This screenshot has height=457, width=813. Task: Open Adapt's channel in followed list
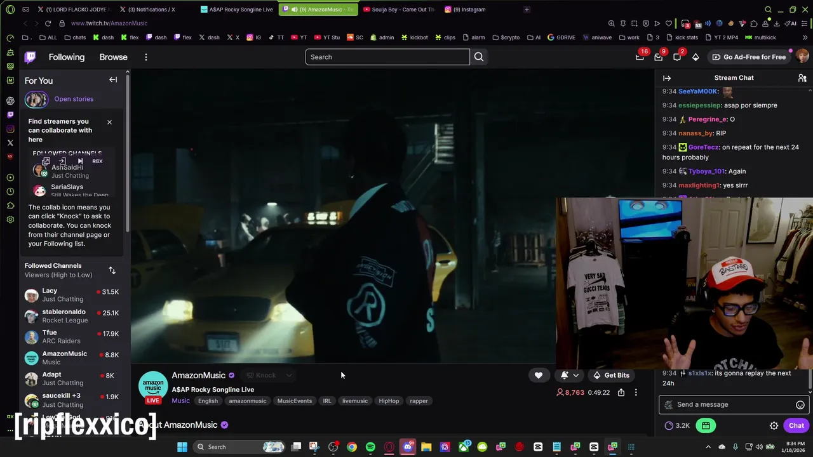click(72, 379)
